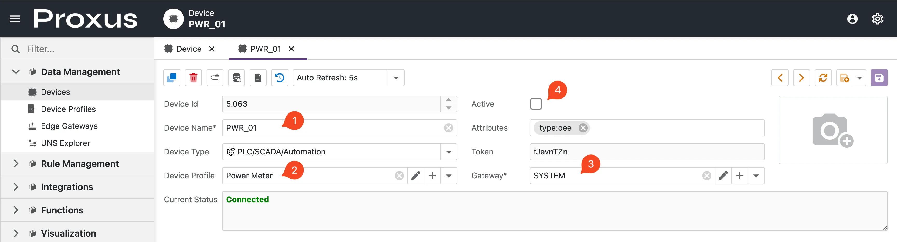Viewport: 897px width, 242px height.
Task: Click the pencil edit icon for Device Profile
Action: pos(416,176)
